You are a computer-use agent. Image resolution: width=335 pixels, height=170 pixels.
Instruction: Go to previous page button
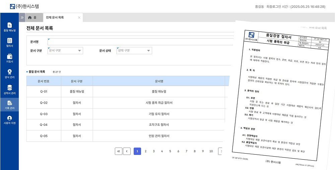pyautogui.click(x=127, y=151)
